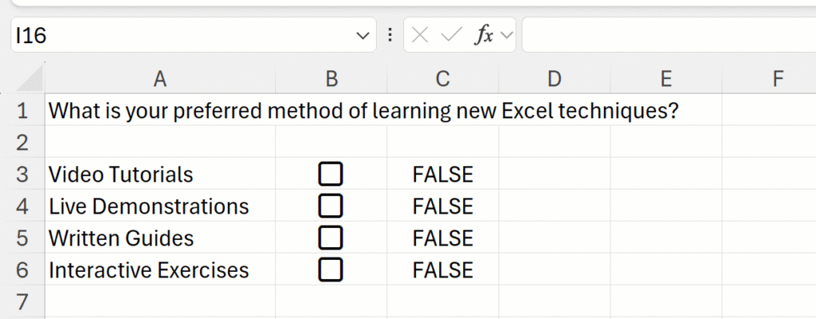Image resolution: width=816 pixels, height=319 pixels.
Task: Select row 7 header
Action: coord(22,302)
